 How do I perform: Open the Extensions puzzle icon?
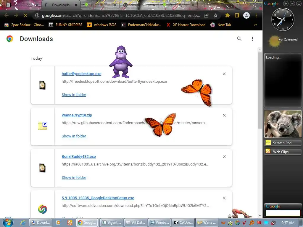tap(228, 15)
